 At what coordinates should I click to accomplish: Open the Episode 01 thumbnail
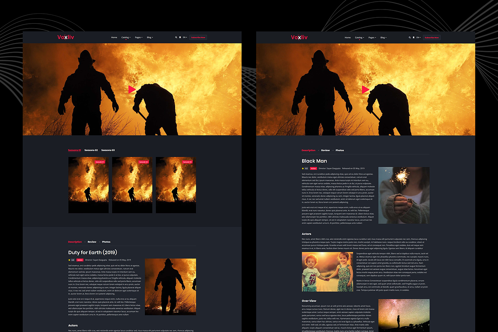[88, 185]
